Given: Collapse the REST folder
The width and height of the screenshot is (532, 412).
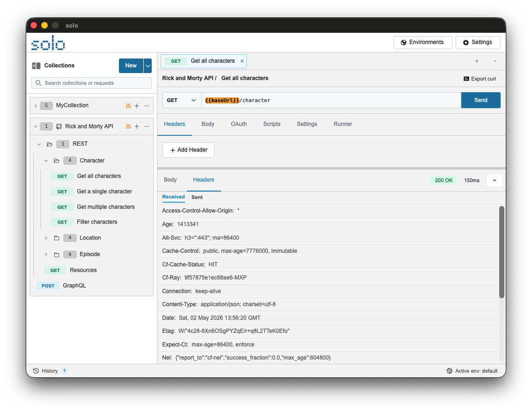Looking at the screenshot, I should coord(39,144).
